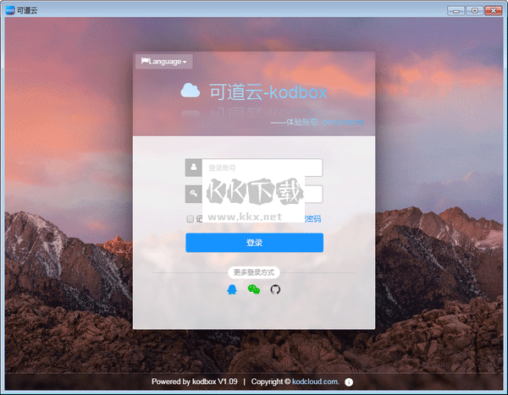
Task: Maximize the 可道云 window
Action: coord(475,11)
